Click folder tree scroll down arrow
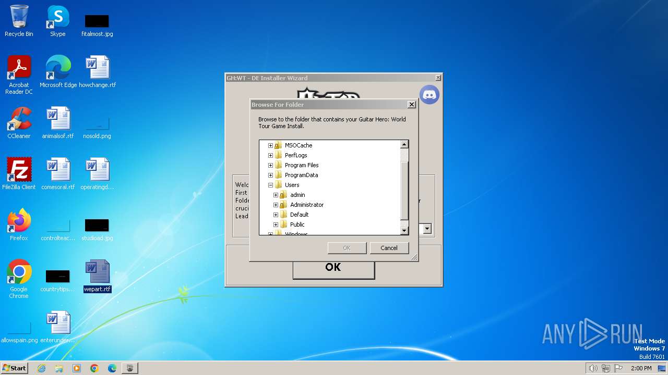This screenshot has height=375, width=668. click(404, 230)
